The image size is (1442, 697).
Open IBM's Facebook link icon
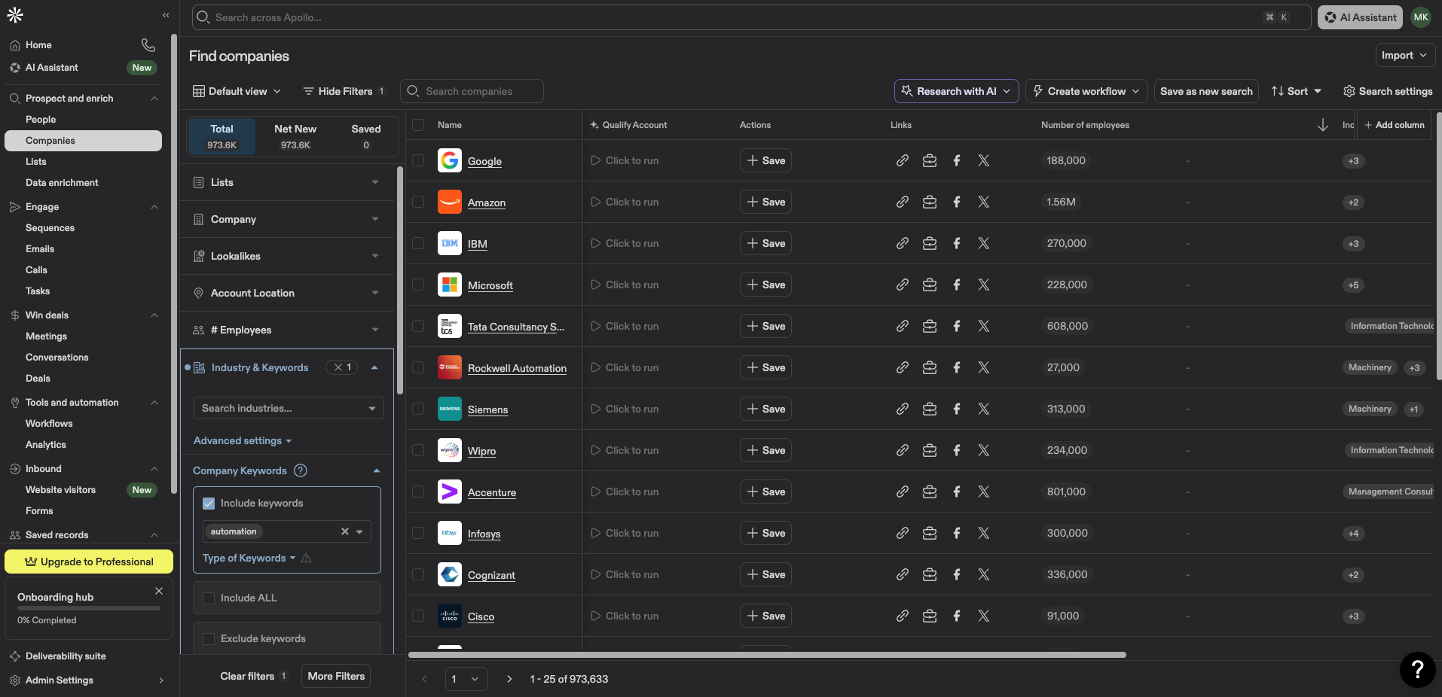click(x=957, y=243)
